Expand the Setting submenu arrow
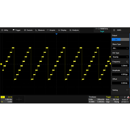Viewport: 130px width, 130px height. coord(127,90)
